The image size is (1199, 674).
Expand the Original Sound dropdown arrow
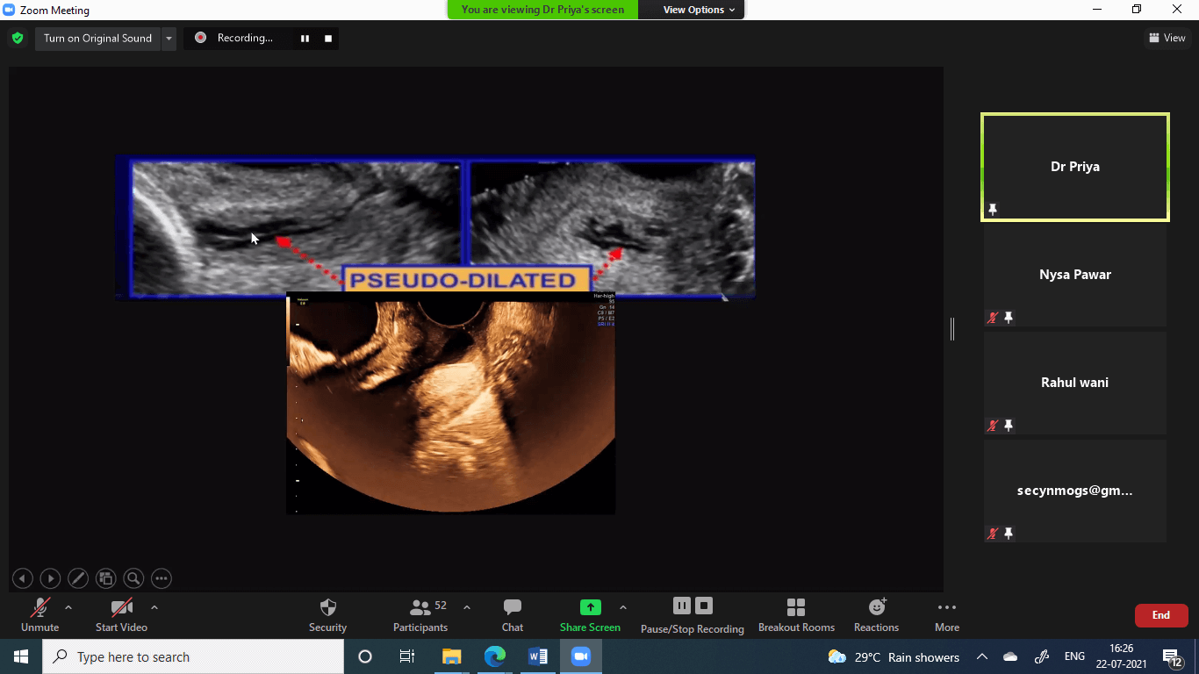pos(169,39)
